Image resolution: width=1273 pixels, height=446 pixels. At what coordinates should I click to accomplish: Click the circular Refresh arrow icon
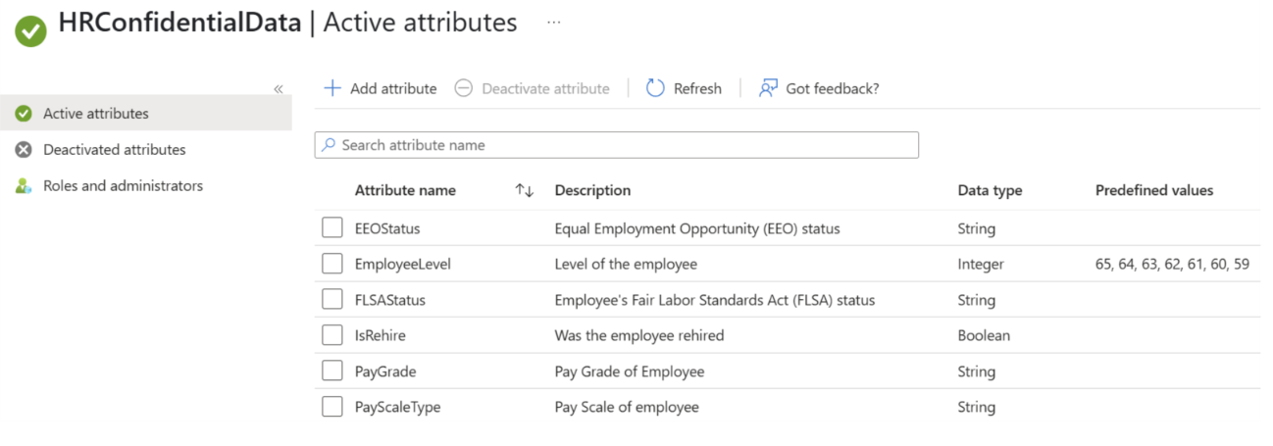pos(655,88)
